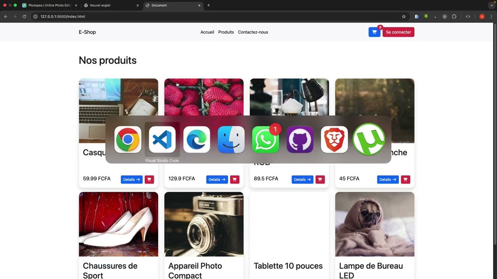Close the Nouvel onglet tab
This screenshot has width=497, height=279.
(137, 5)
